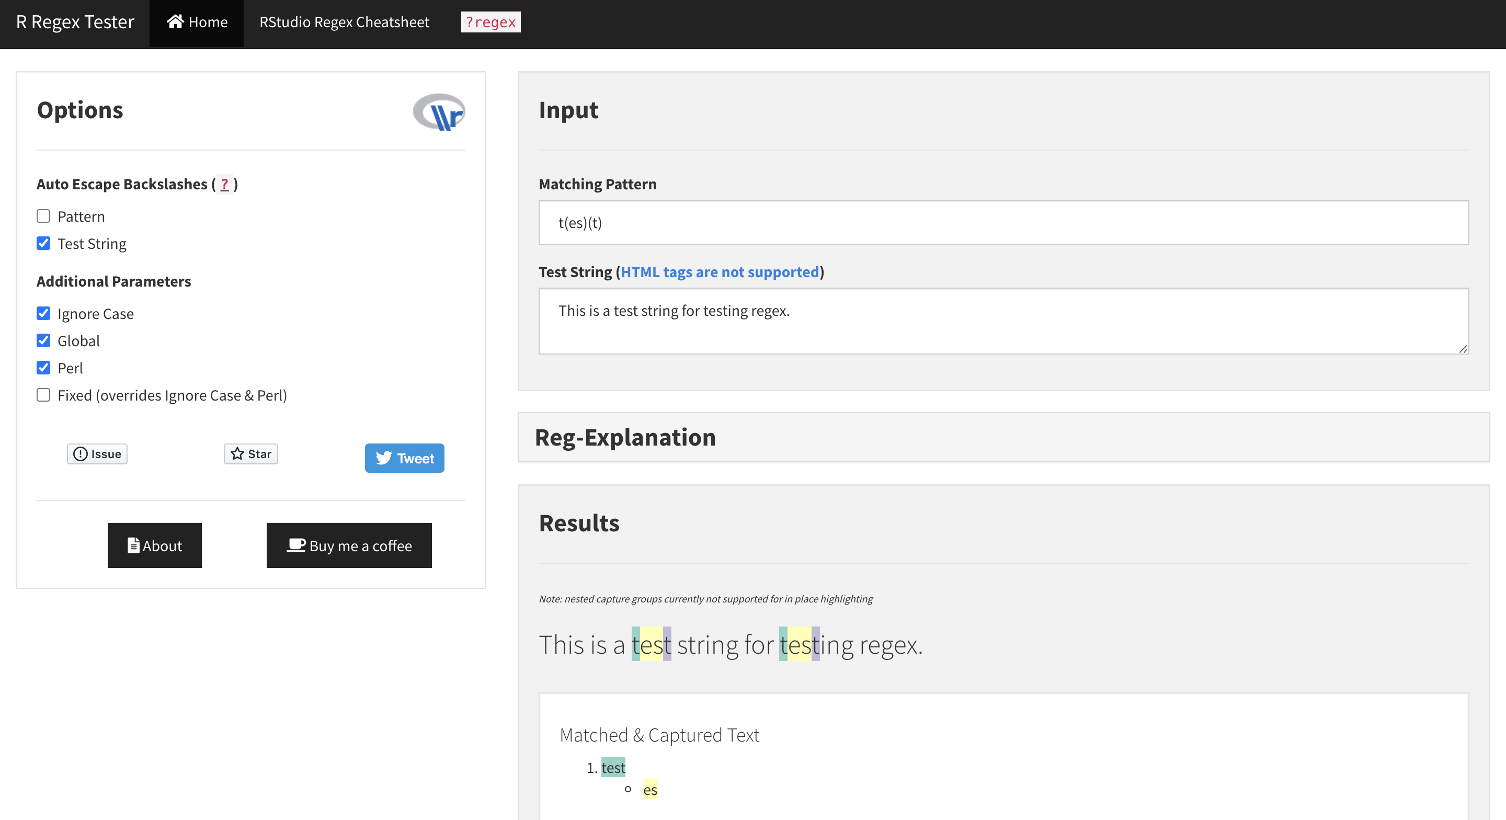Enable the Fixed option checkbox

click(43, 395)
